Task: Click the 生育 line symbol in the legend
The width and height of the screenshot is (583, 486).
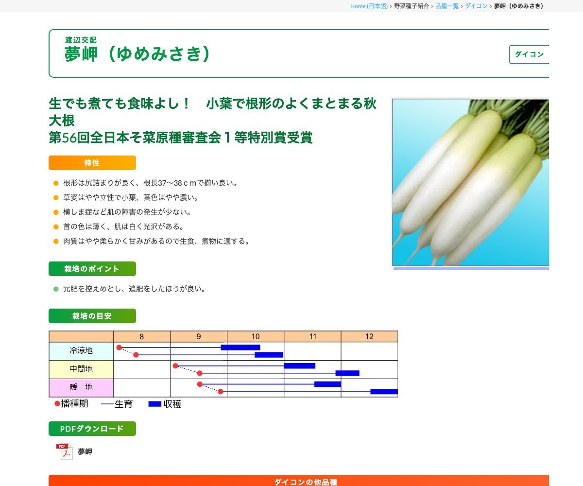Action: point(107,404)
